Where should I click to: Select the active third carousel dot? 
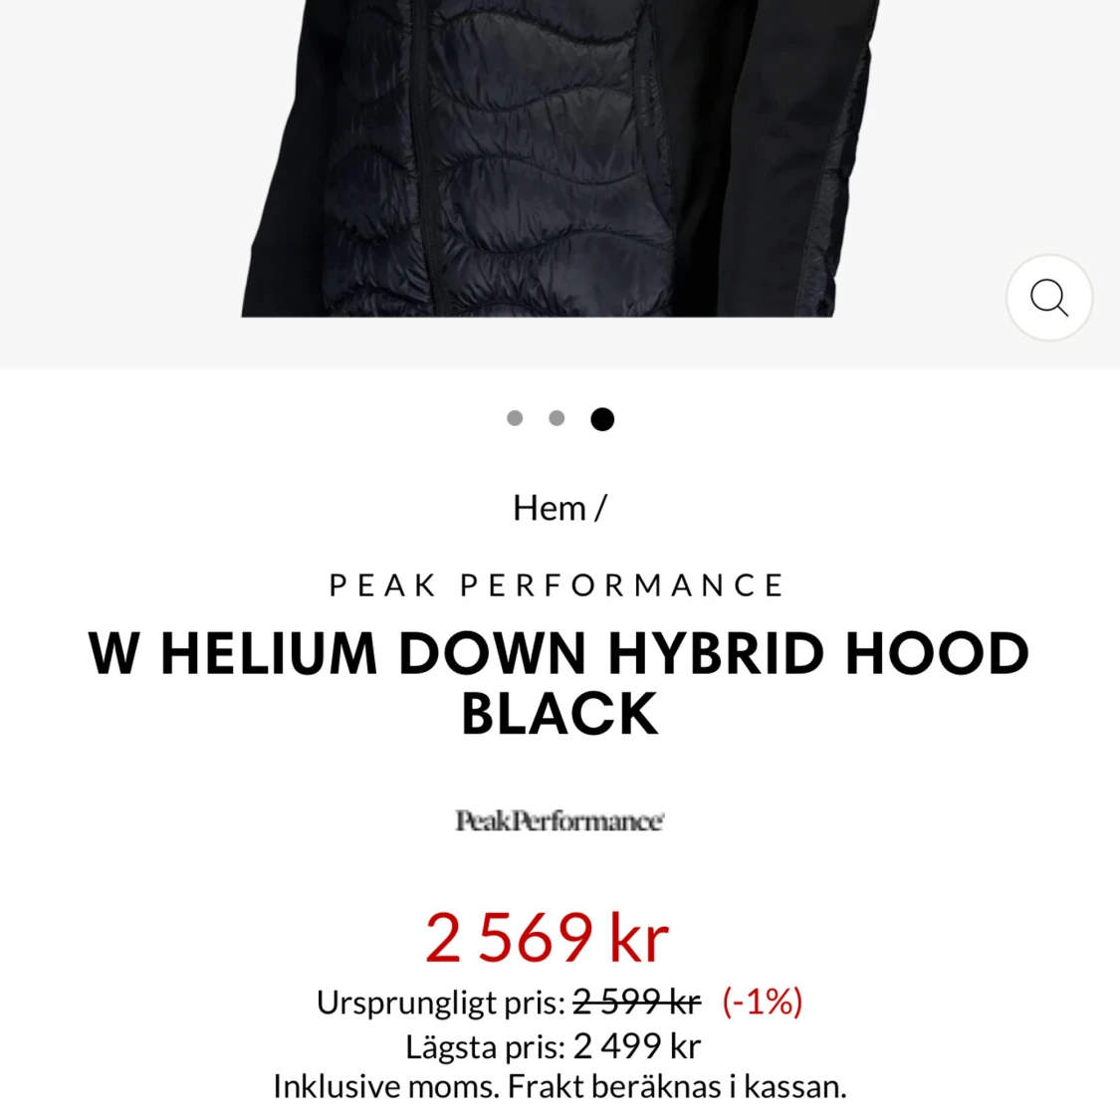click(602, 418)
